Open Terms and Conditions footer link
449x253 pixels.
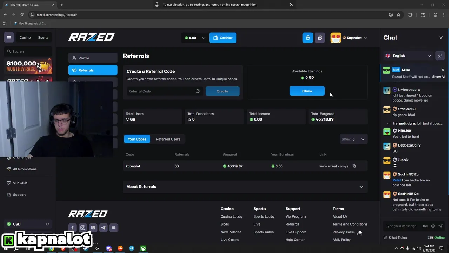pos(350,224)
